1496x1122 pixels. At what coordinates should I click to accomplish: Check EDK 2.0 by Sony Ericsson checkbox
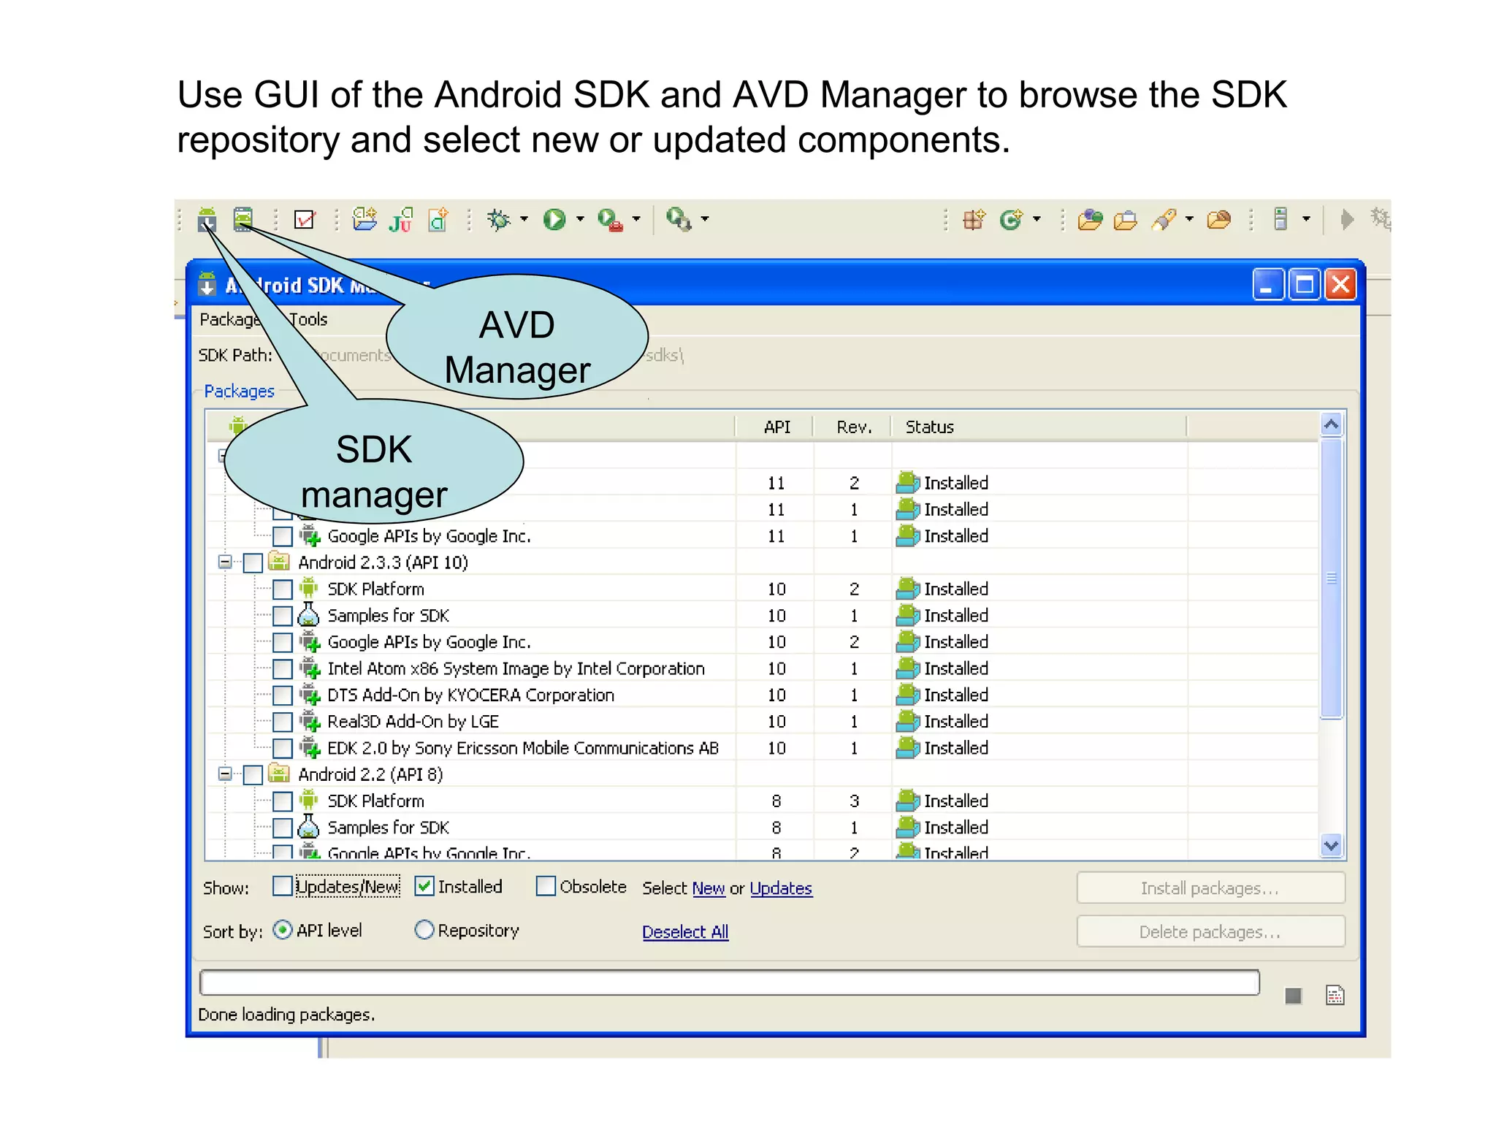pyautogui.click(x=283, y=748)
